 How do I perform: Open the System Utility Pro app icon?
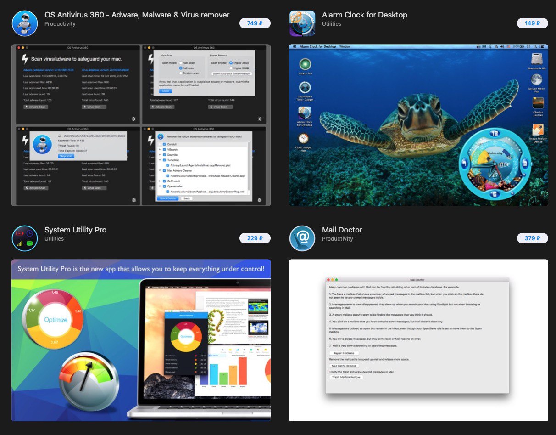coord(25,238)
